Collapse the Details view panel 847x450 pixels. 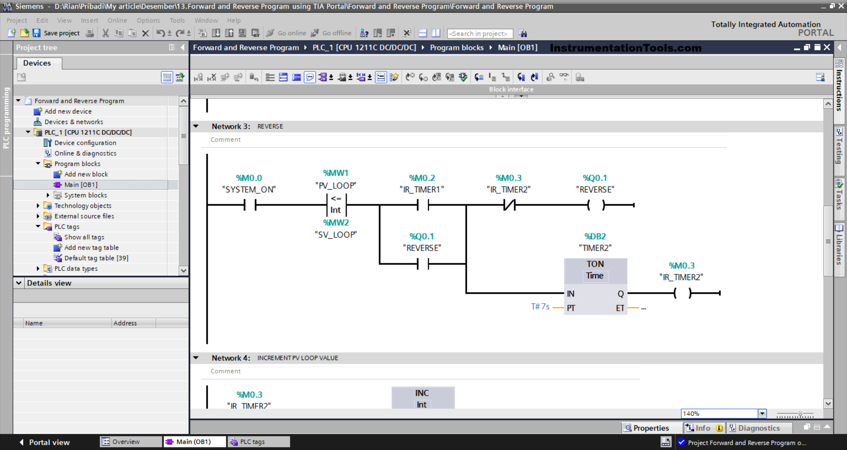tap(19, 283)
